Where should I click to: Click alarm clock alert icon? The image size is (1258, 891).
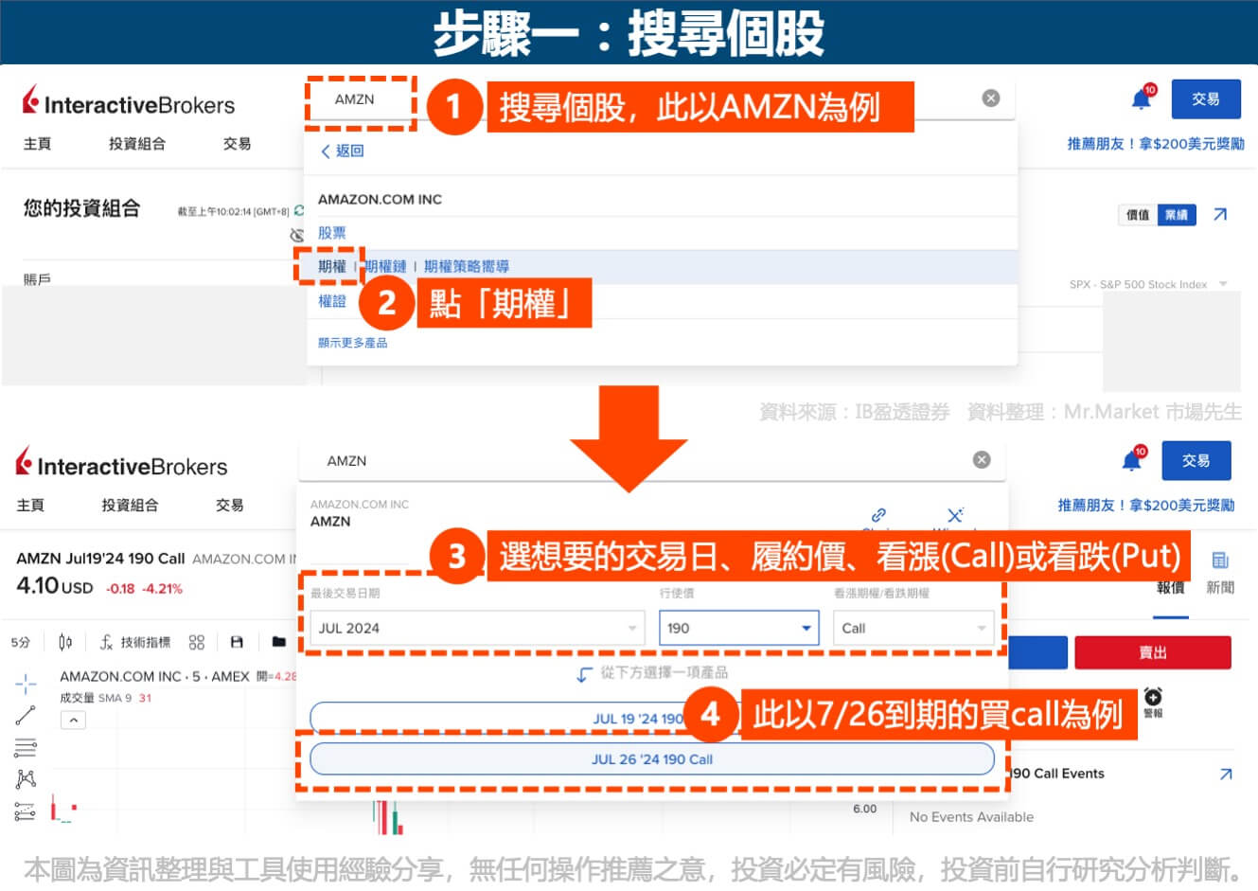coord(1153,698)
